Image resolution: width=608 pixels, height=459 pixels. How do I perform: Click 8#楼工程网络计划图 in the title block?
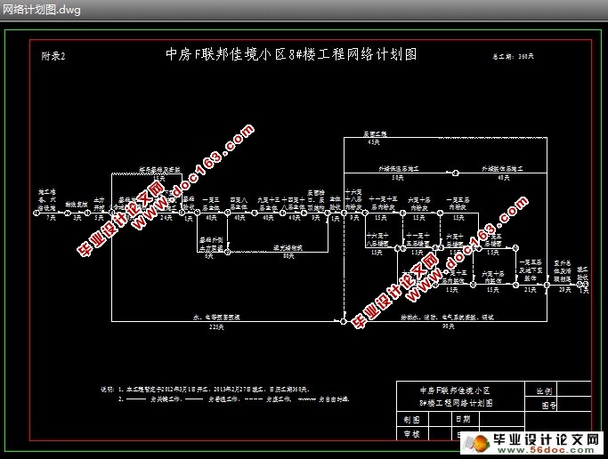tap(456, 403)
